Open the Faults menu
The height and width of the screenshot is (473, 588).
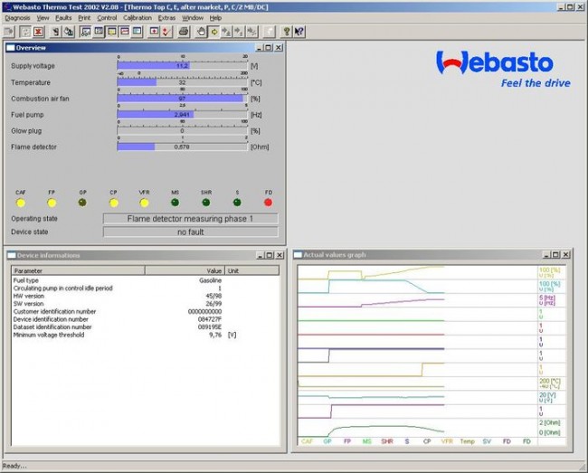63,18
